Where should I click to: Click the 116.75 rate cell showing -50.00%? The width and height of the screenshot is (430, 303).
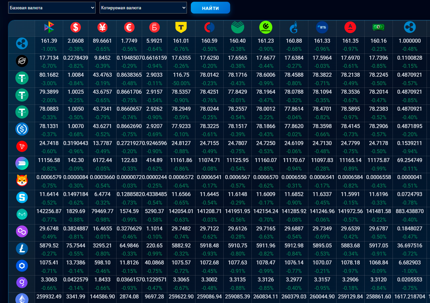click(181, 79)
